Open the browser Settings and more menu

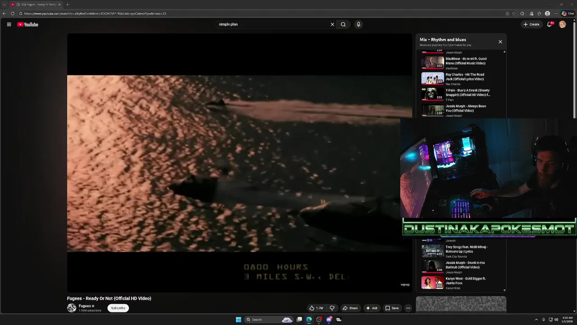555,14
